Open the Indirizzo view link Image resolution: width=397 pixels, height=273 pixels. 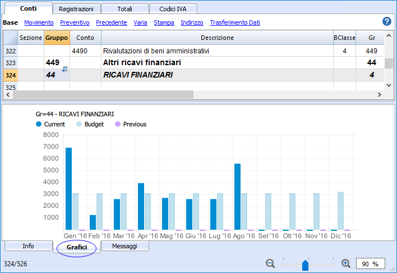(192, 22)
